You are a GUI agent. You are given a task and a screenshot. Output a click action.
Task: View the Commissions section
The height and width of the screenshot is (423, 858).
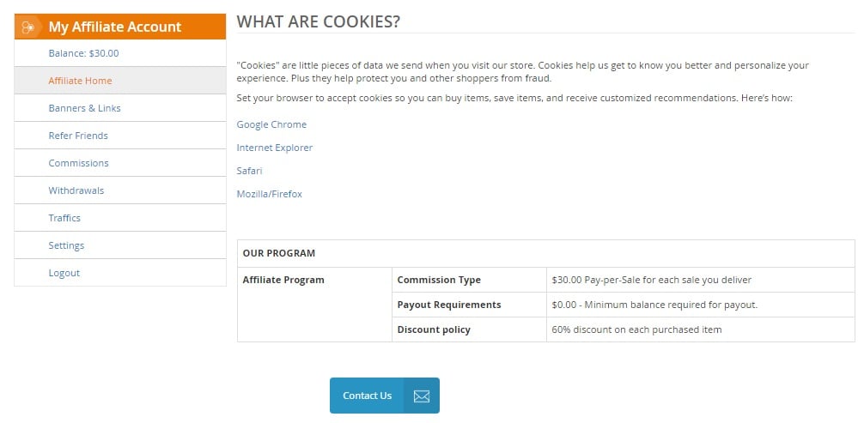point(120,163)
